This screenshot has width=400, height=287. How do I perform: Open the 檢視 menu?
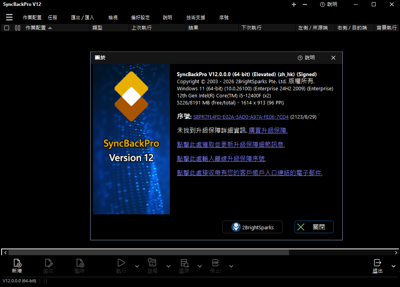click(113, 17)
